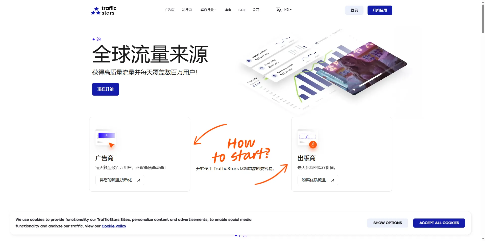Open the FAQ page
Screen dimensions: 485x241
click(242, 10)
